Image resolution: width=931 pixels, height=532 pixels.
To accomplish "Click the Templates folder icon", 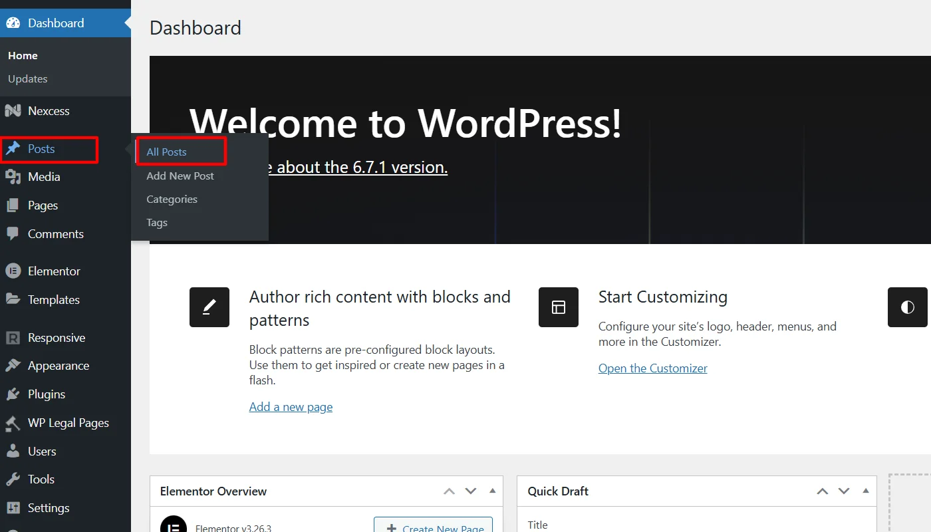I will 13,299.
